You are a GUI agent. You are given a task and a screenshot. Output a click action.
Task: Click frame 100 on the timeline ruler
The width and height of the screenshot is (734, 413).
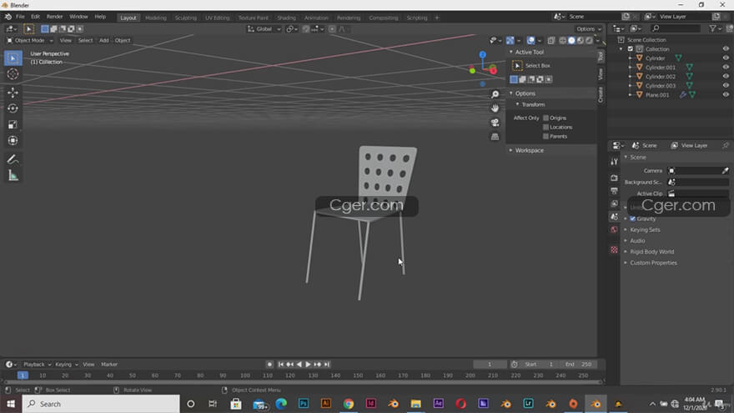[245, 375]
